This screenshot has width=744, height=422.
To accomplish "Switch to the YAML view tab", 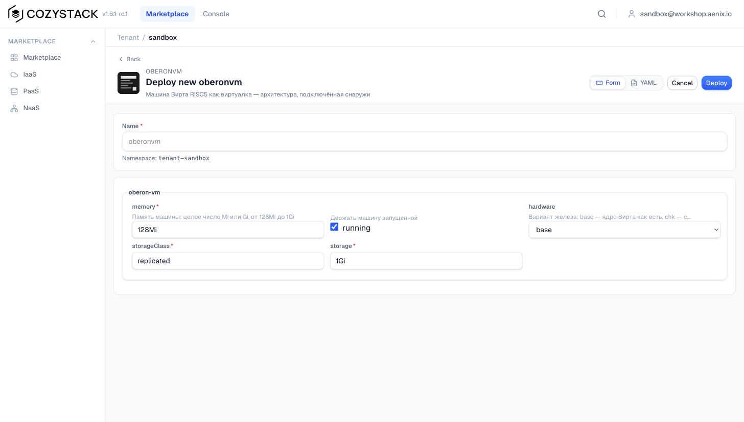I will [644, 83].
